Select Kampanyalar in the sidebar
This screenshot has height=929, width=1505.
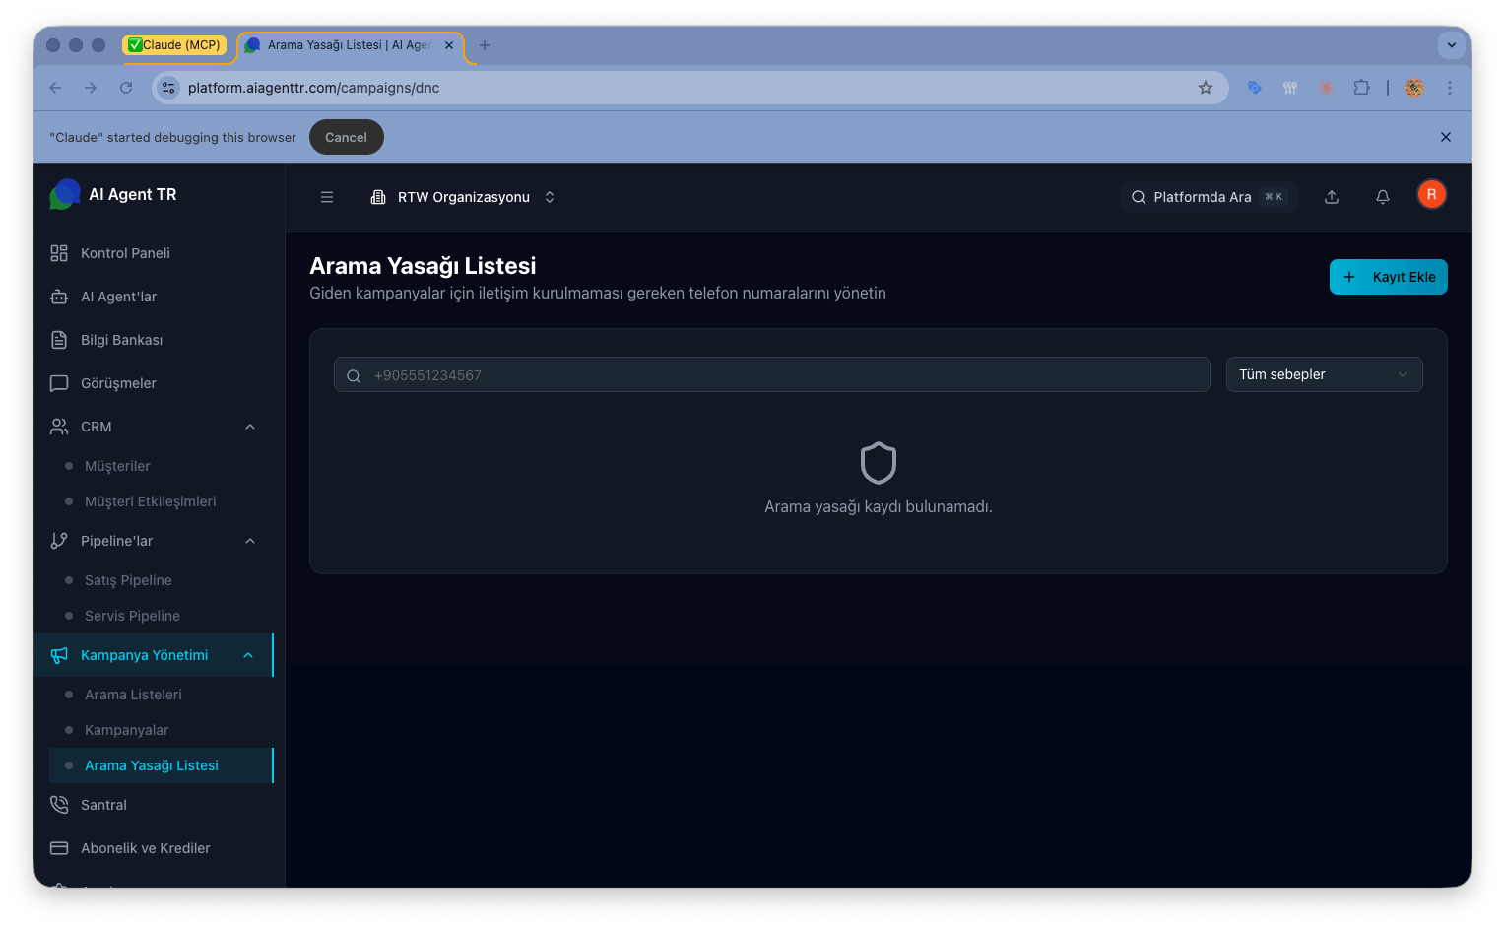pyautogui.click(x=126, y=730)
